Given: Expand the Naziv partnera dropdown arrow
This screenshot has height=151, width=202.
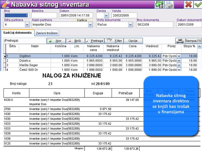Looking at the screenshot, I should (90, 25).
